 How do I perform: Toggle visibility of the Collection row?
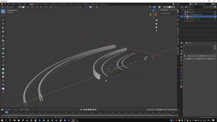click(x=215, y=12)
